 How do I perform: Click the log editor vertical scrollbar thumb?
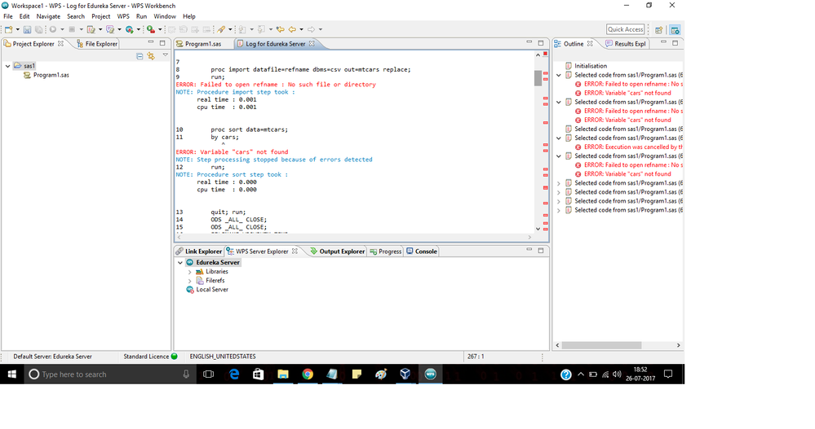(538, 78)
